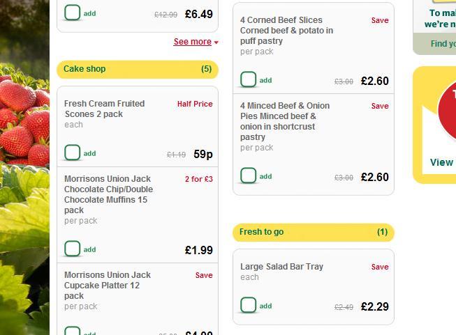Tick add box for 4 Corned Beef Slices
The image size is (456, 335).
pos(249,79)
